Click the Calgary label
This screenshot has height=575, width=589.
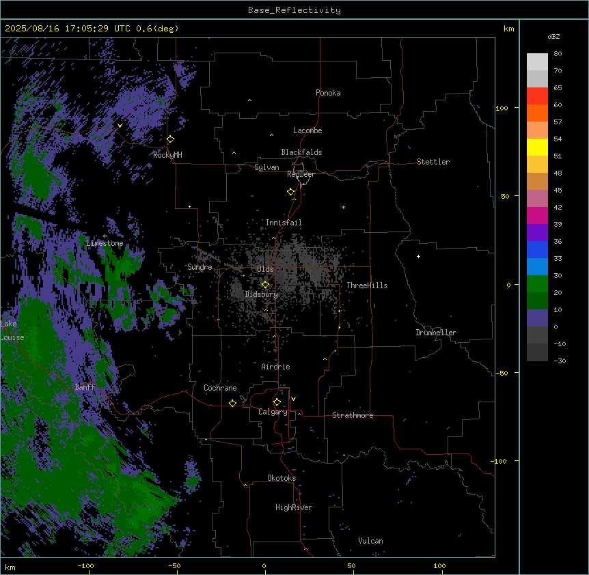pyautogui.click(x=273, y=412)
